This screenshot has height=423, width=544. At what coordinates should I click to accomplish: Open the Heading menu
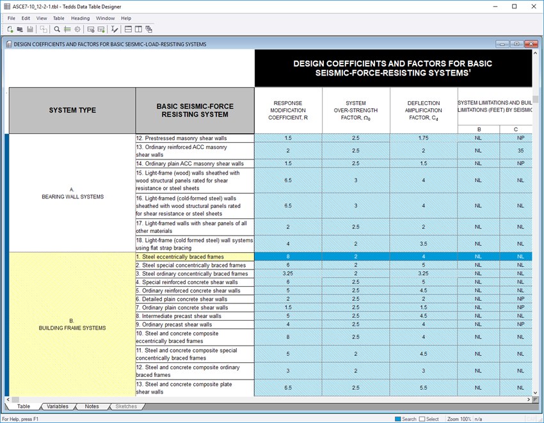point(80,18)
